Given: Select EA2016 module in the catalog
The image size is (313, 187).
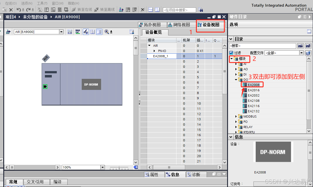Looking at the screenshot, I should pos(253,90).
